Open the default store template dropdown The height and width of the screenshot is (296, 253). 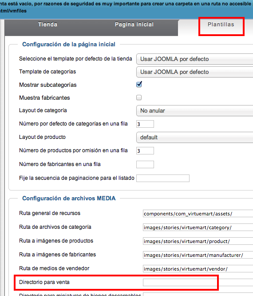(x=195, y=59)
